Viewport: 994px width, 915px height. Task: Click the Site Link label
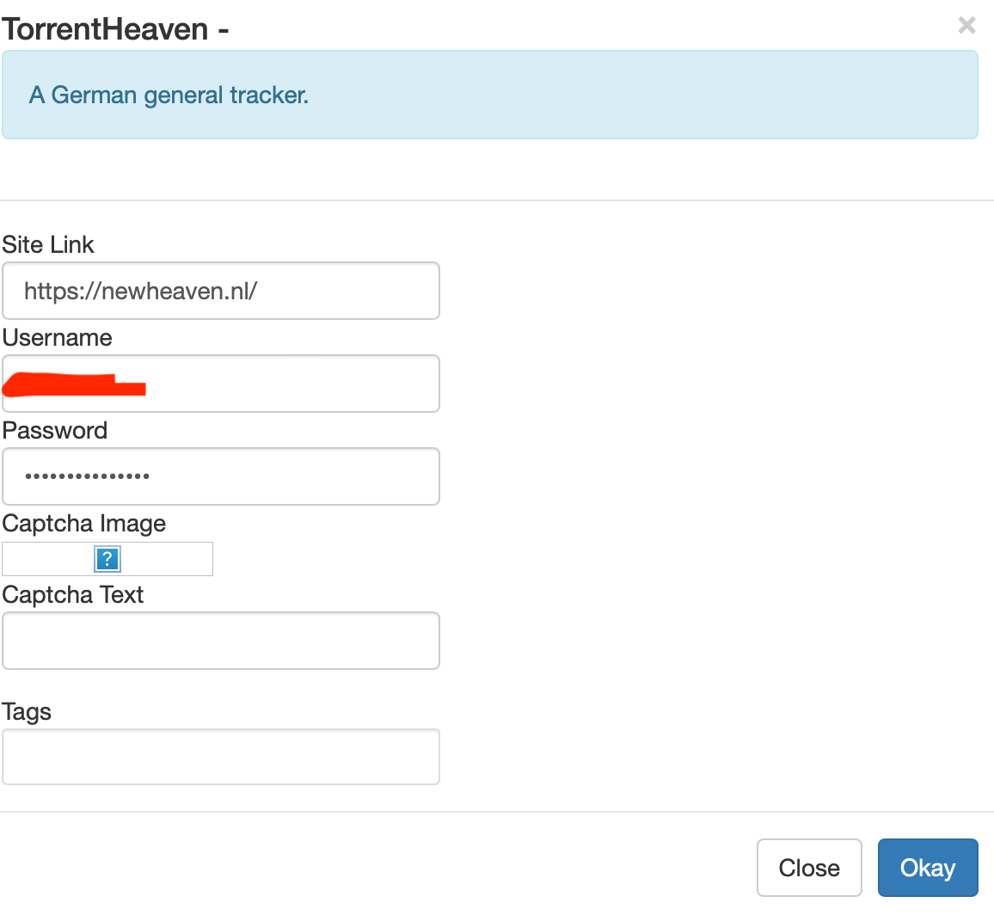tap(48, 245)
